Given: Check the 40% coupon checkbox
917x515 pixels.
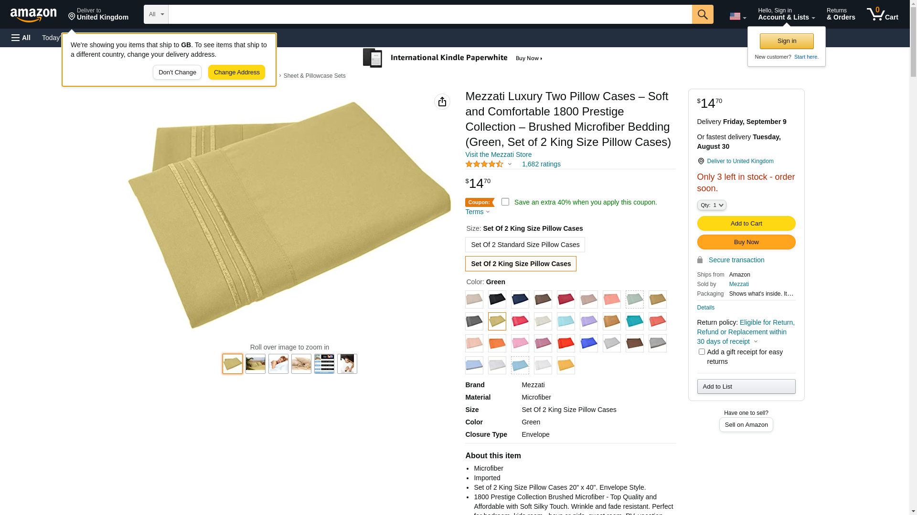Looking at the screenshot, I should (x=505, y=202).
